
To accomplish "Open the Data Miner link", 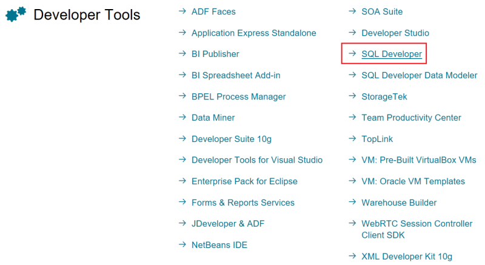I will pos(213,118).
